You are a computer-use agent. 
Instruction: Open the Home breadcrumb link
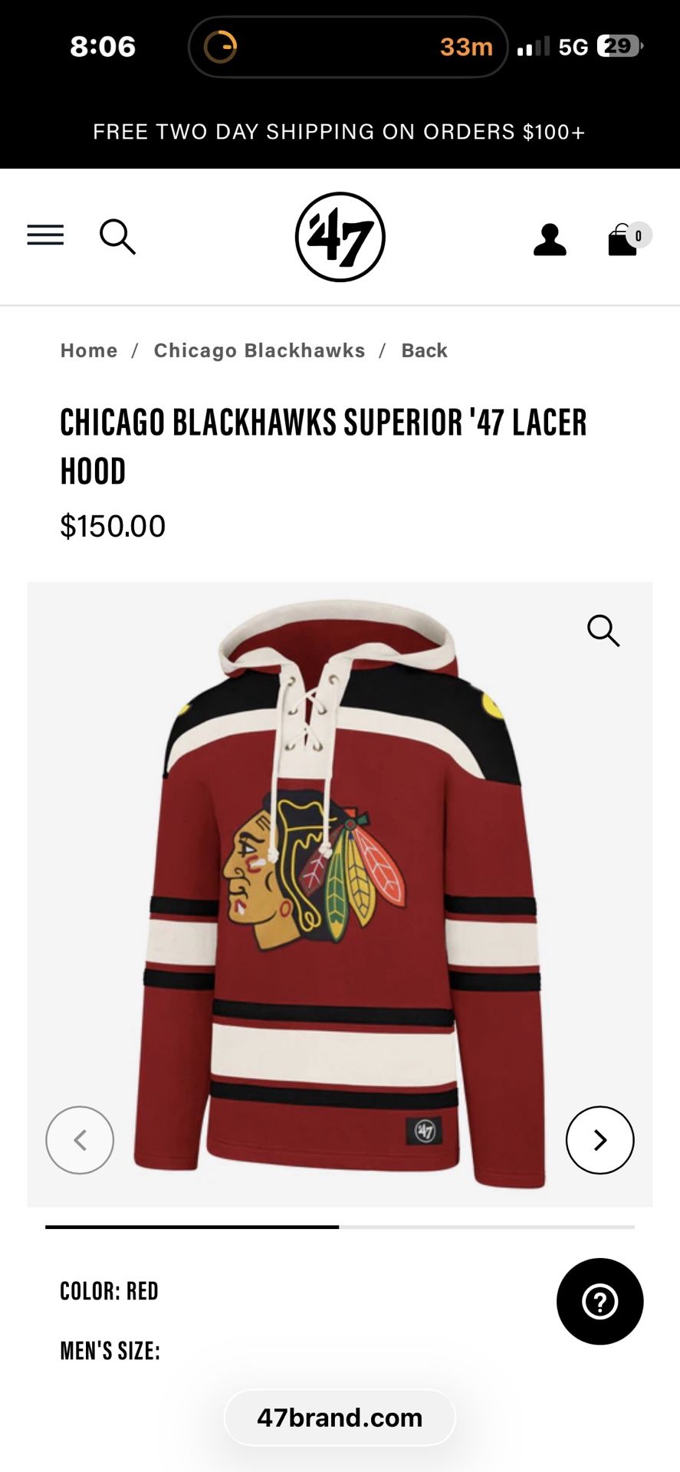coord(89,350)
